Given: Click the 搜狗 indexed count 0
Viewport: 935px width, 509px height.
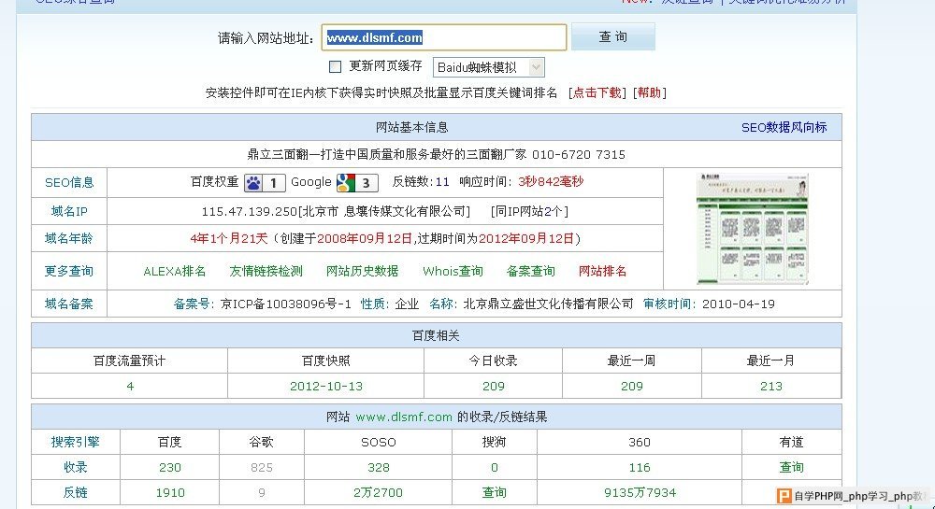Looking at the screenshot, I should coord(495,468).
